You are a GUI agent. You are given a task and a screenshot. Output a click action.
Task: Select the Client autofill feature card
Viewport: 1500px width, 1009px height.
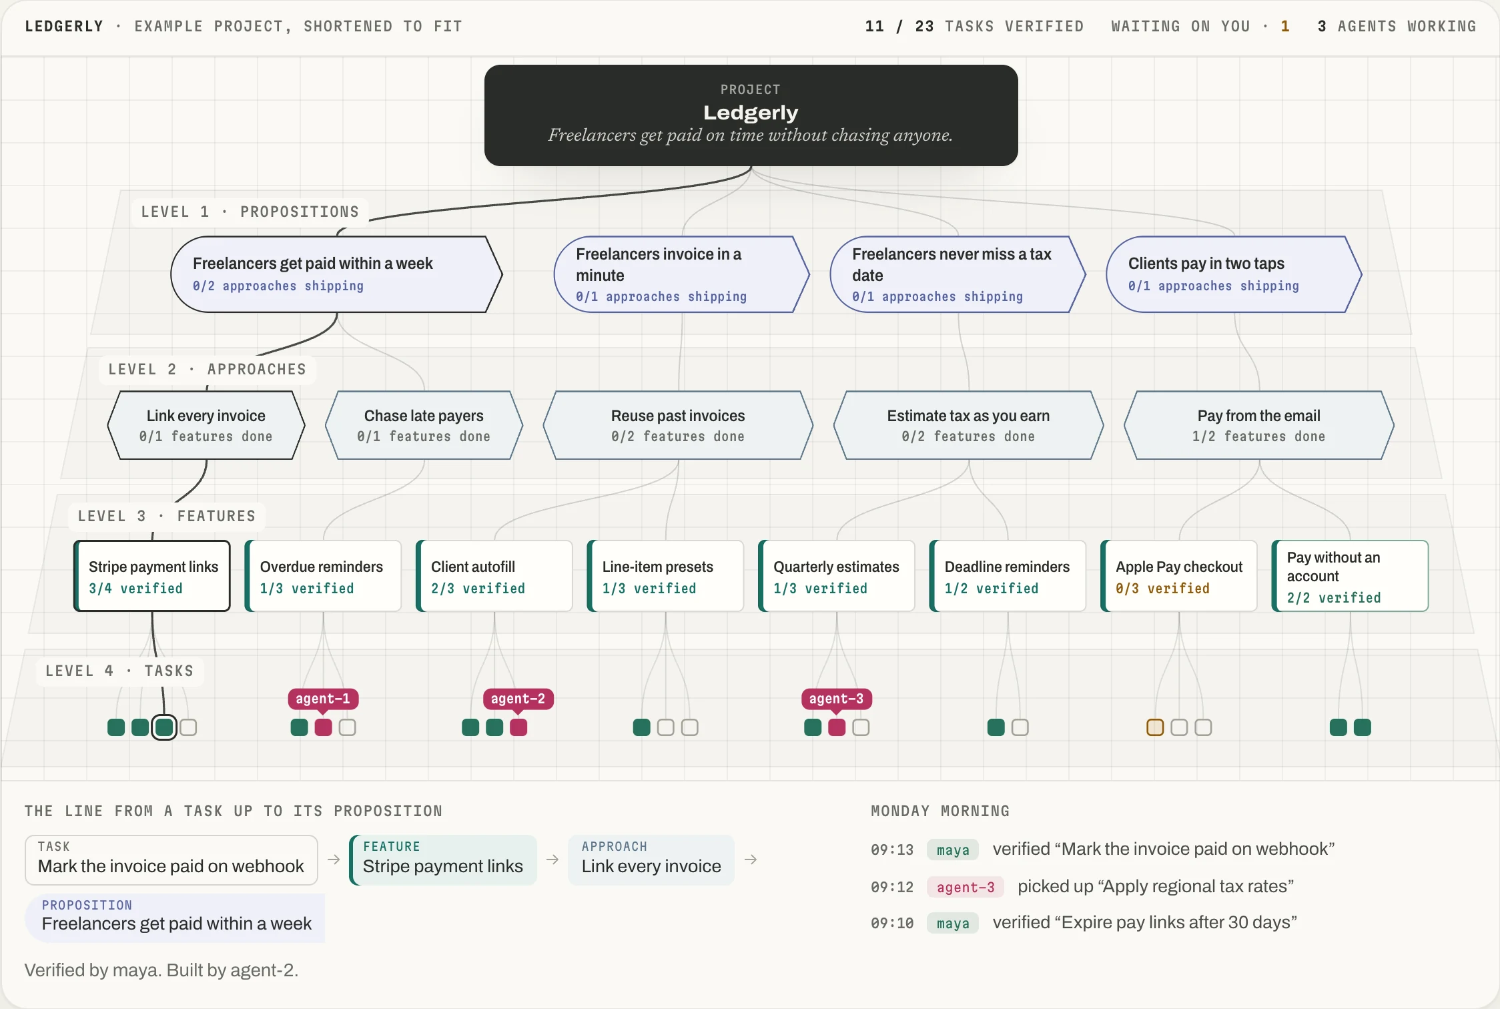pos(494,576)
